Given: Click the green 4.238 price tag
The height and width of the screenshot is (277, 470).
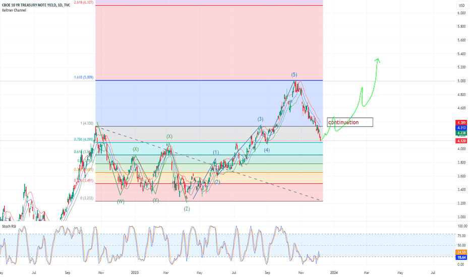Looking at the screenshot, I should pos(461,133).
